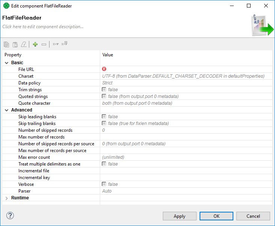Click the component description placeholder text
Viewport: 275px width, 226px height.
point(43,27)
